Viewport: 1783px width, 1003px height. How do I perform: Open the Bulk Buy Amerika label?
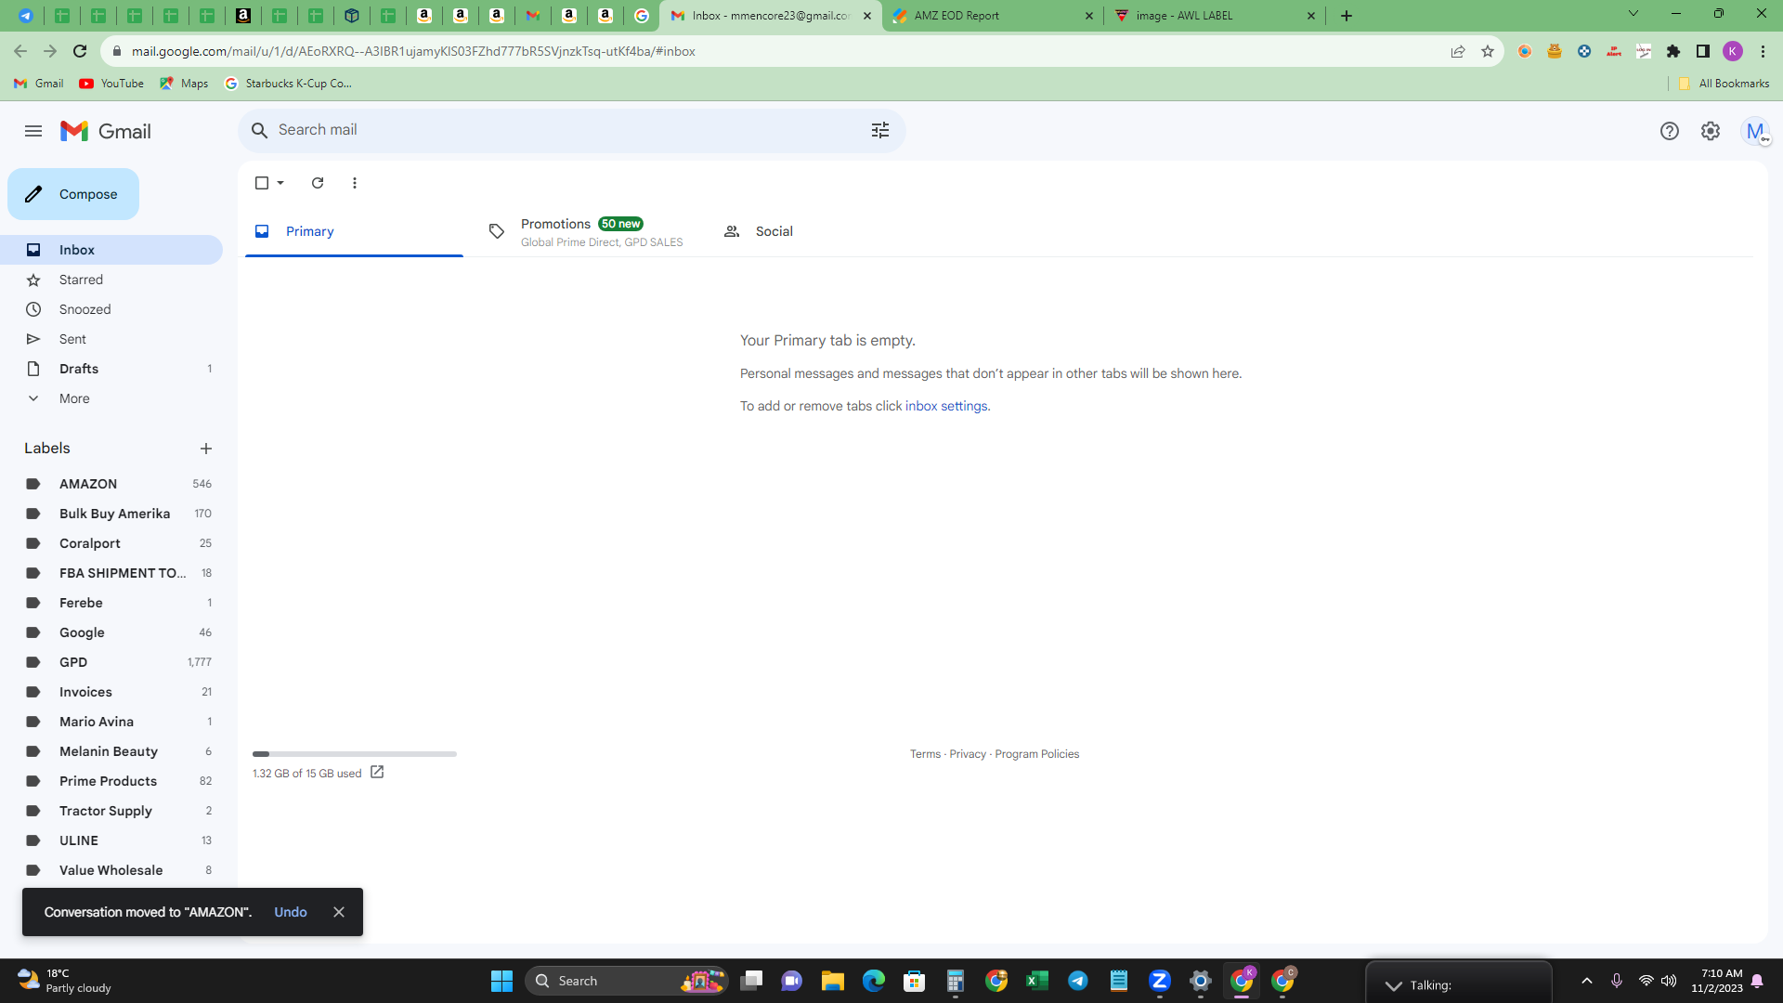pyautogui.click(x=111, y=514)
